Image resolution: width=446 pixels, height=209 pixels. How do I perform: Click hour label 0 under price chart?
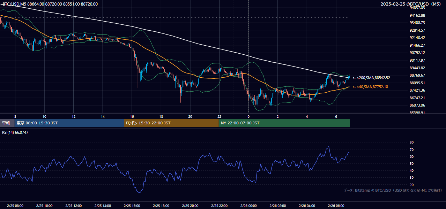[x=248, y=116]
